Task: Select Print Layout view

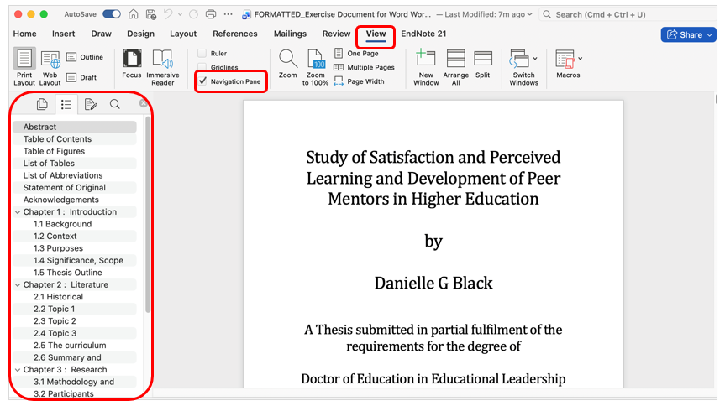Action: 24,67
